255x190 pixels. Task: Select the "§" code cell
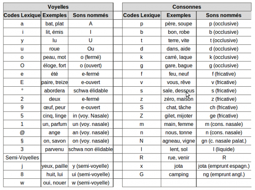point(22,141)
